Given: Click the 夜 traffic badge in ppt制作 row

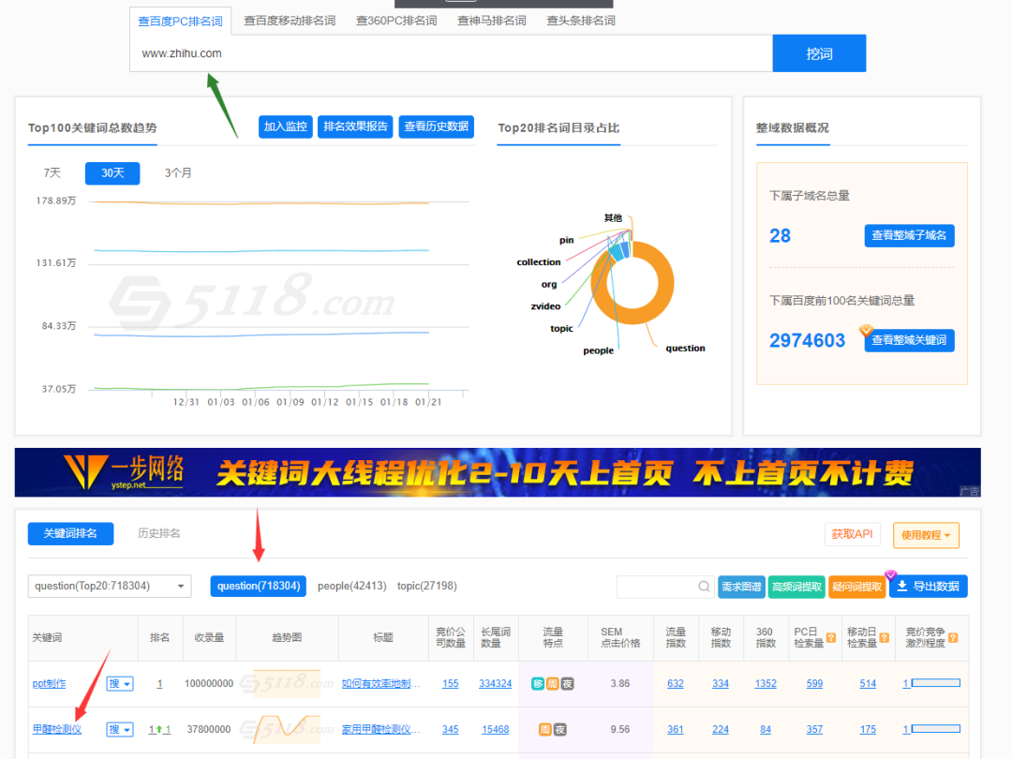Looking at the screenshot, I should (x=567, y=683).
